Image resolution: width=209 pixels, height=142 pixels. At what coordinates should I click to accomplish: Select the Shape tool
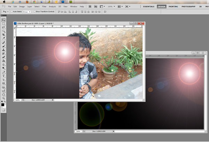tap(3, 83)
